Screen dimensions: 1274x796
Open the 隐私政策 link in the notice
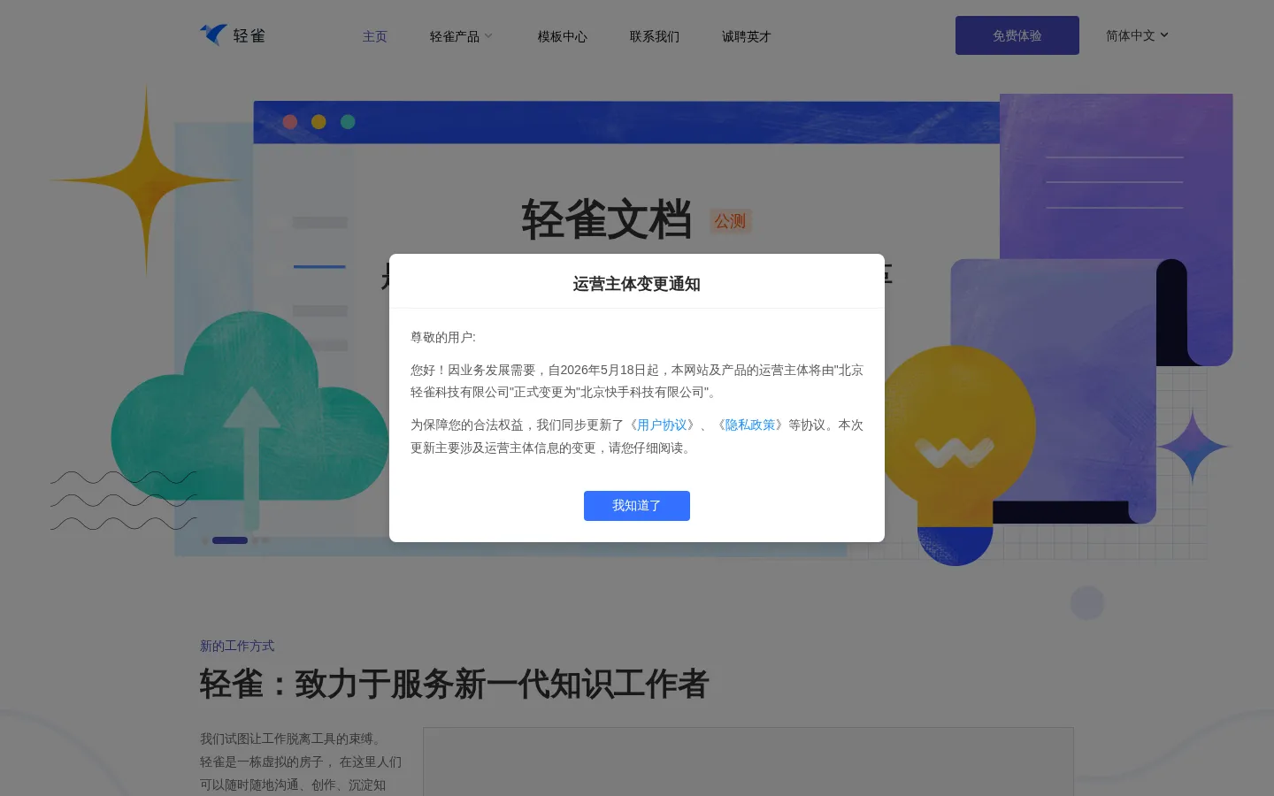click(750, 425)
